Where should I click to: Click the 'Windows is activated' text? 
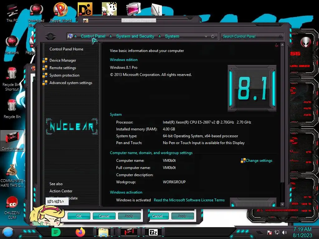pyautogui.click(x=133, y=200)
